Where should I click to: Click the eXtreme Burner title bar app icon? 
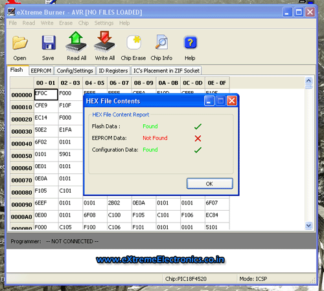point(11,12)
